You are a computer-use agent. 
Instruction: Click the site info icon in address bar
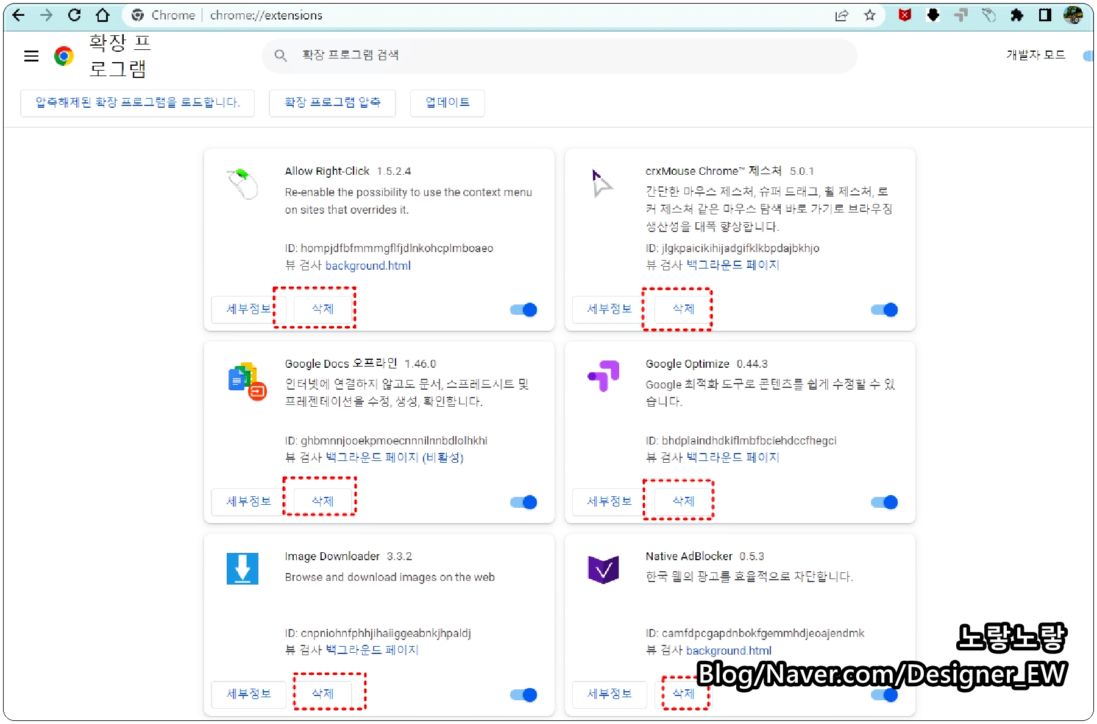(x=138, y=15)
